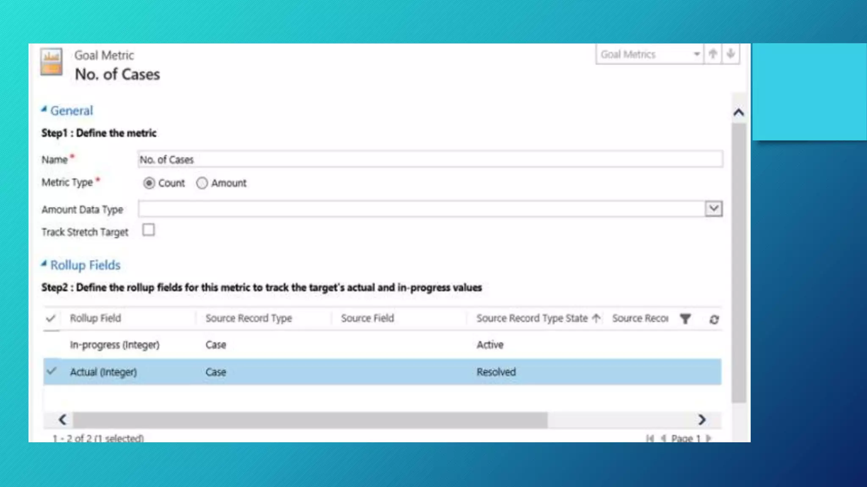This screenshot has width=867, height=487.
Task: Click the filter funnel icon in grid
Action: (x=685, y=319)
